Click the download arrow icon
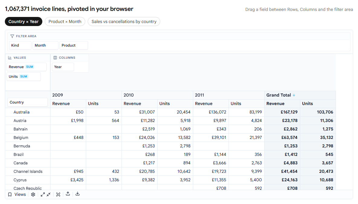 click(x=78, y=194)
